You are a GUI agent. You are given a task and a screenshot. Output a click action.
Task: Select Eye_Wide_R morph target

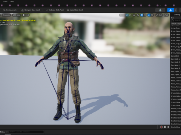[x=176, y=68]
